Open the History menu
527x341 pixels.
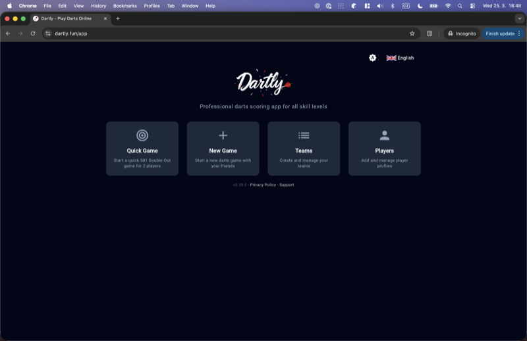pos(98,6)
